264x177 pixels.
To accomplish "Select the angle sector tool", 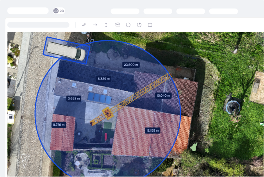I will (x=139, y=25).
